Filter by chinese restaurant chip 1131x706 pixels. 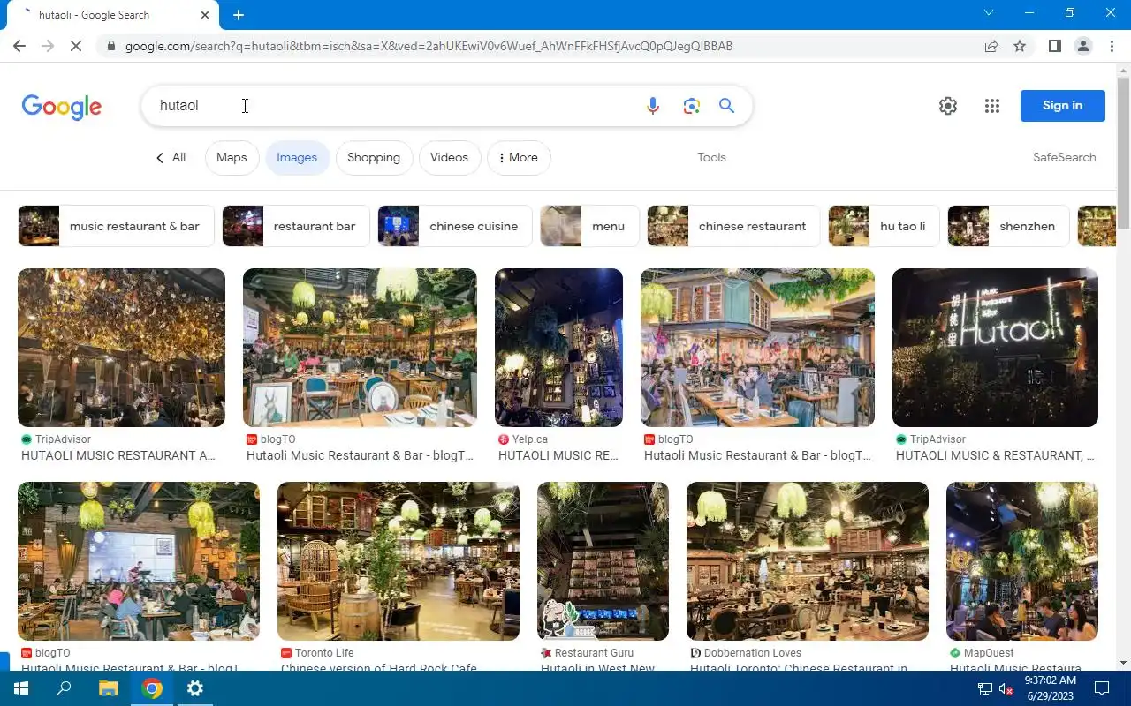tap(733, 226)
